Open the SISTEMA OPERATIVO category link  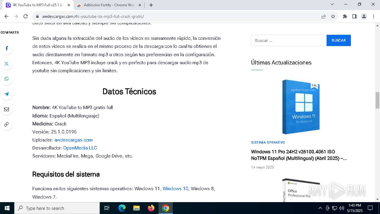(268, 142)
